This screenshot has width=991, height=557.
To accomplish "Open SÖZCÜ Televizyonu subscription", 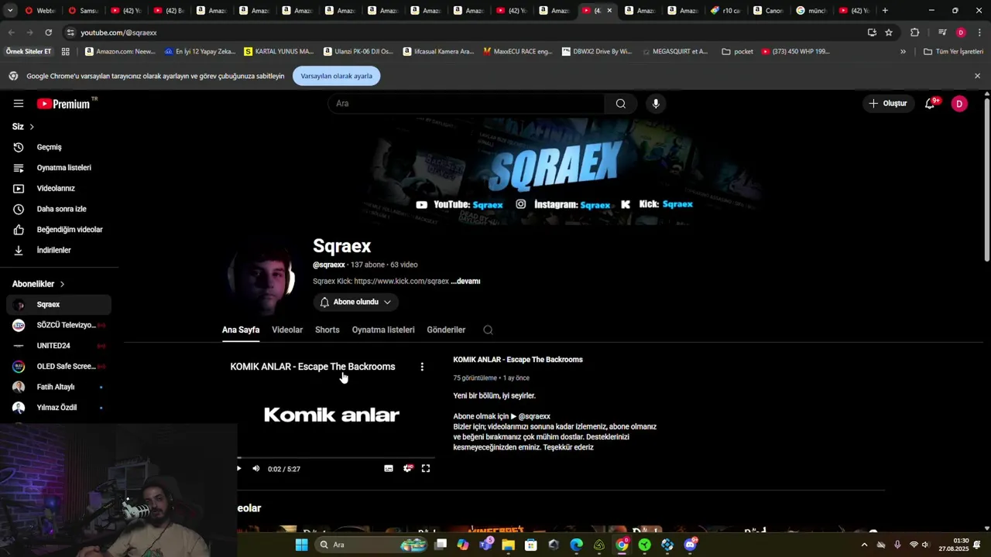I will (59, 325).
